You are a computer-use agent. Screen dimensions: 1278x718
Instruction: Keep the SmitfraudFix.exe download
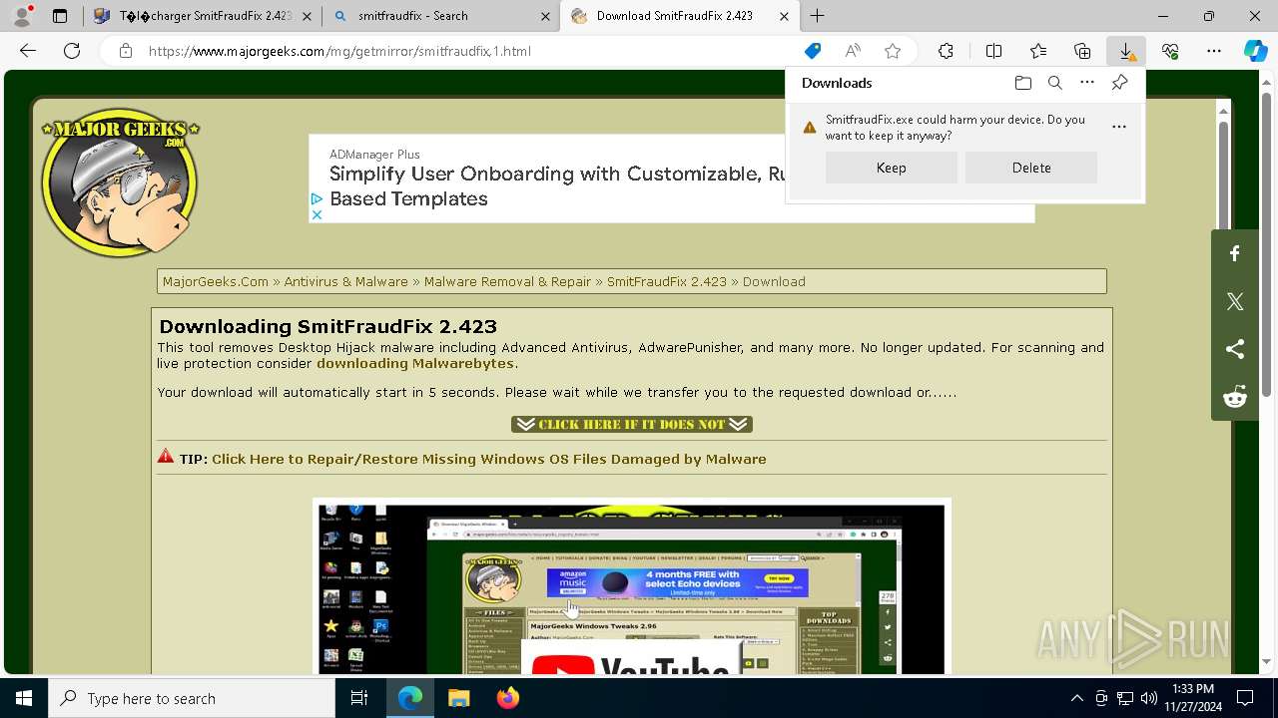892,168
